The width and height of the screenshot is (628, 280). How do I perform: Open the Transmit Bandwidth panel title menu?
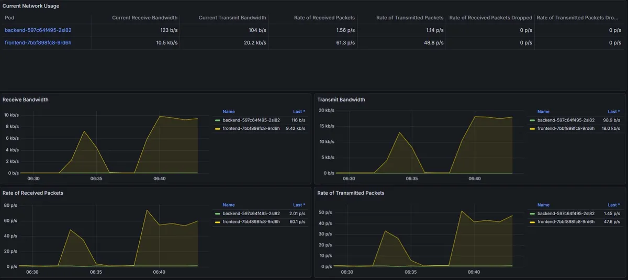point(341,99)
